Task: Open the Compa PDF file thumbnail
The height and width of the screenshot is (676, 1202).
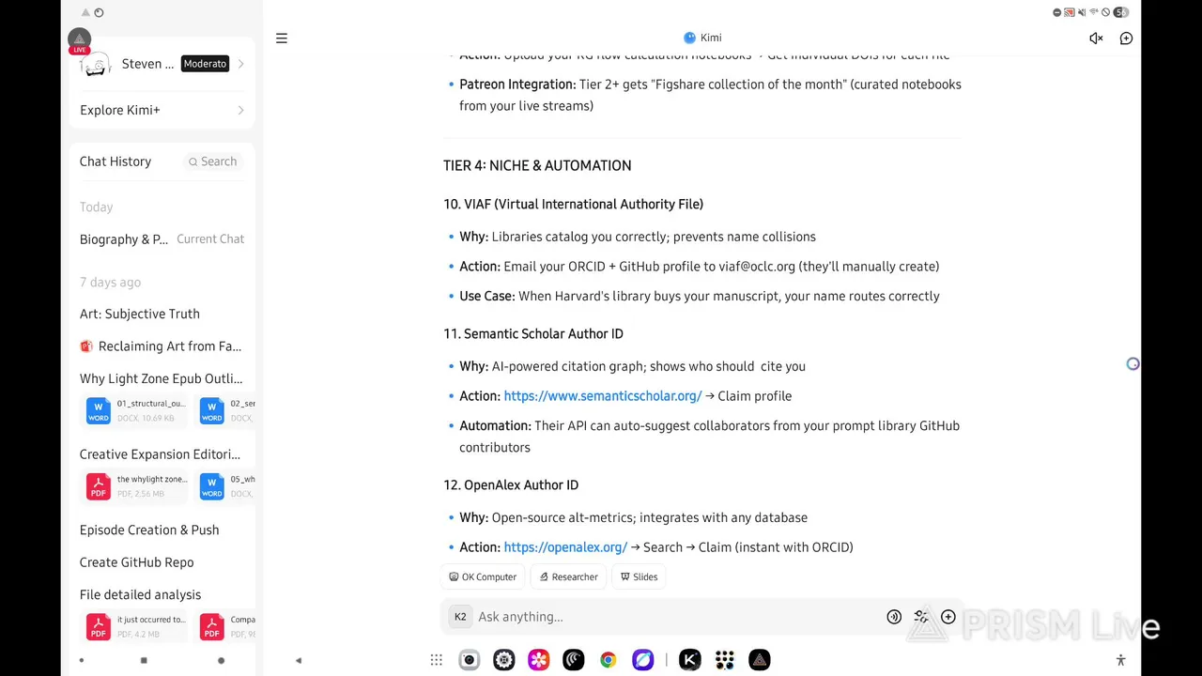Action: pos(226,626)
